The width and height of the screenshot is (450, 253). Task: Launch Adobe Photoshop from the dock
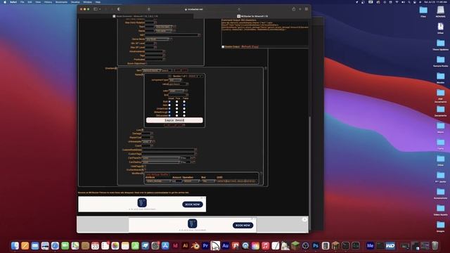316,246
